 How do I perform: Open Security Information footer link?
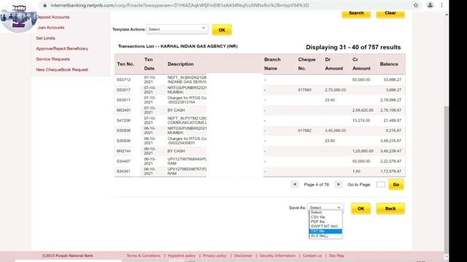pos(277,255)
